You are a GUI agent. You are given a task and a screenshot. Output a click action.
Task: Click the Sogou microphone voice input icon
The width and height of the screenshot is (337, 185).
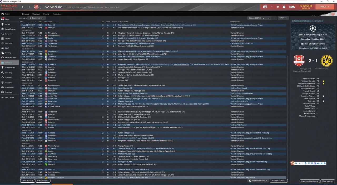click(305, 163)
